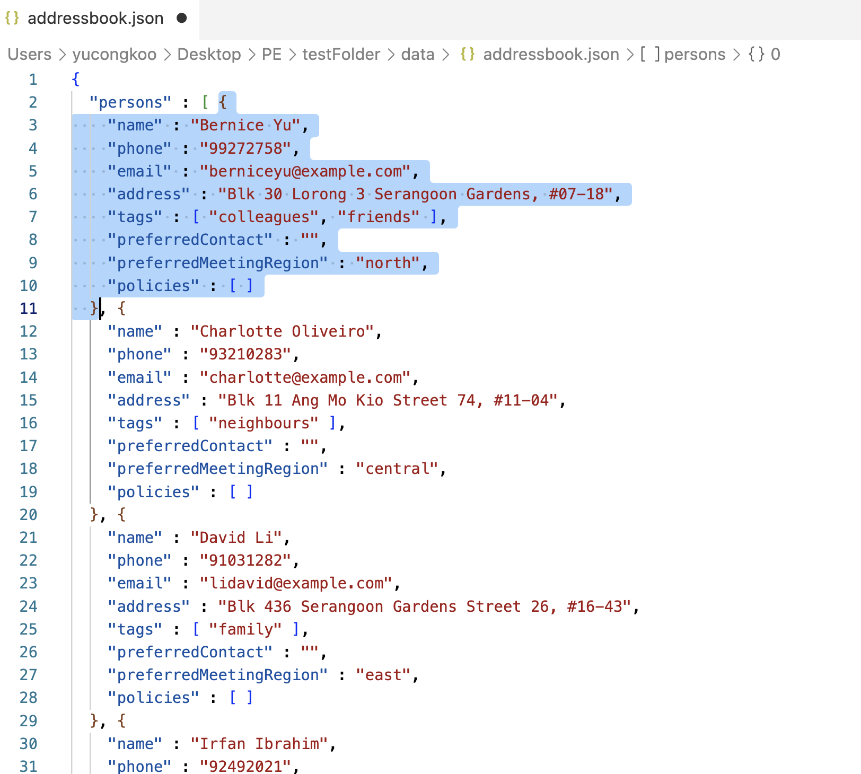Click "preferredContact" key on line 26

tap(190, 652)
